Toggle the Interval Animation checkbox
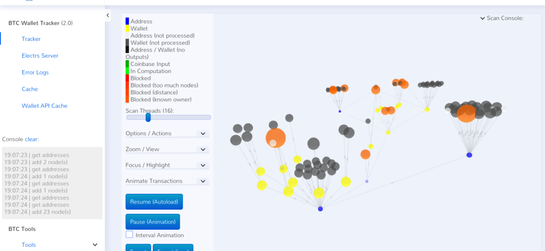 [129, 234]
